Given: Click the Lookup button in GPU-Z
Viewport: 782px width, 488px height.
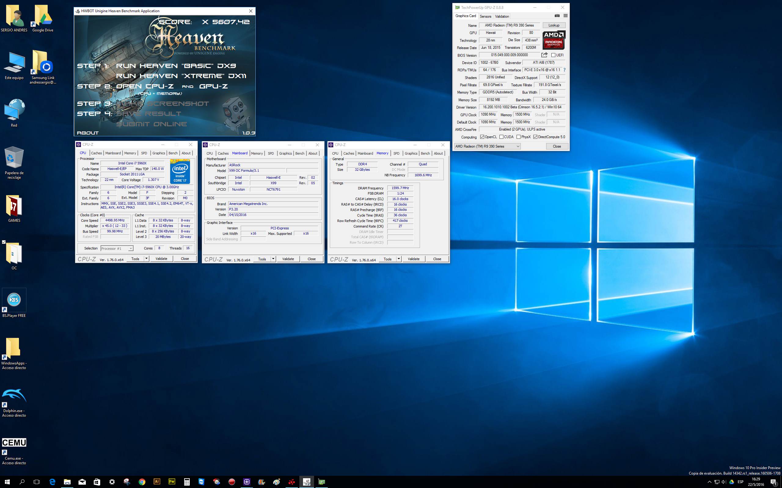Looking at the screenshot, I should point(554,25).
